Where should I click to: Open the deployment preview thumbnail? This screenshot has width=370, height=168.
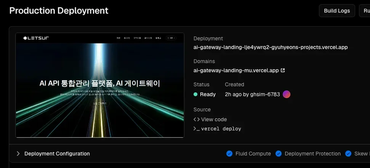(99, 85)
